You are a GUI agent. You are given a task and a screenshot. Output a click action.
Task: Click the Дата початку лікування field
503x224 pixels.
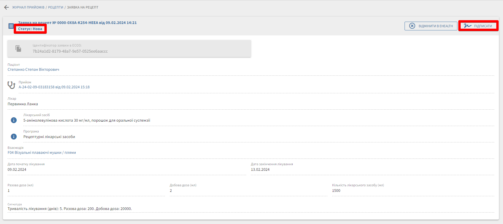pos(17,170)
